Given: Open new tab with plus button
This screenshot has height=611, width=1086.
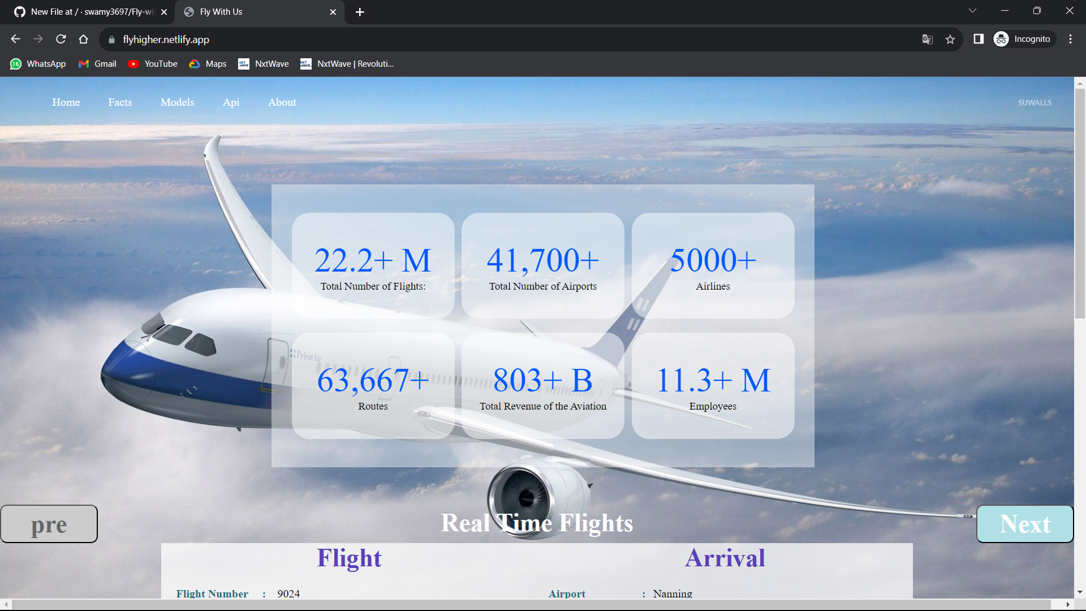Looking at the screenshot, I should [x=360, y=12].
